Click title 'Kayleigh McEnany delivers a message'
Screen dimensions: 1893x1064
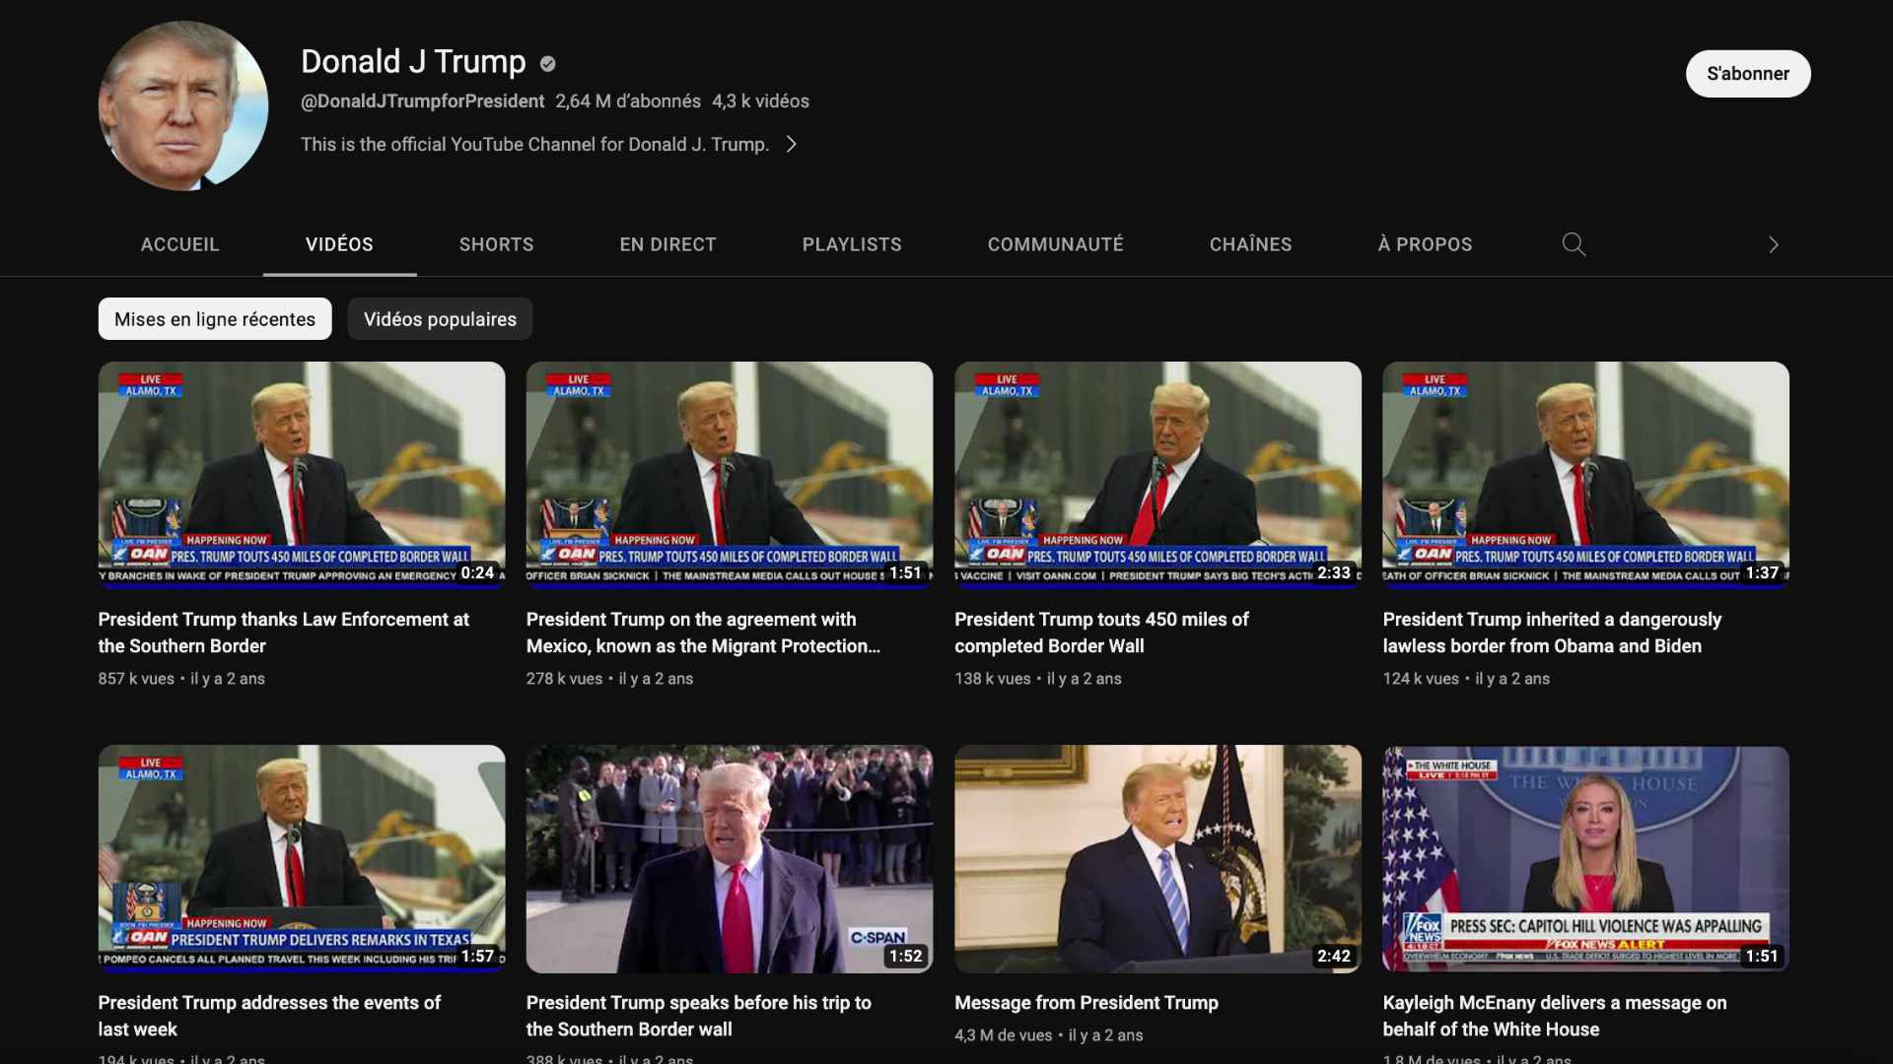pos(1555,1016)
